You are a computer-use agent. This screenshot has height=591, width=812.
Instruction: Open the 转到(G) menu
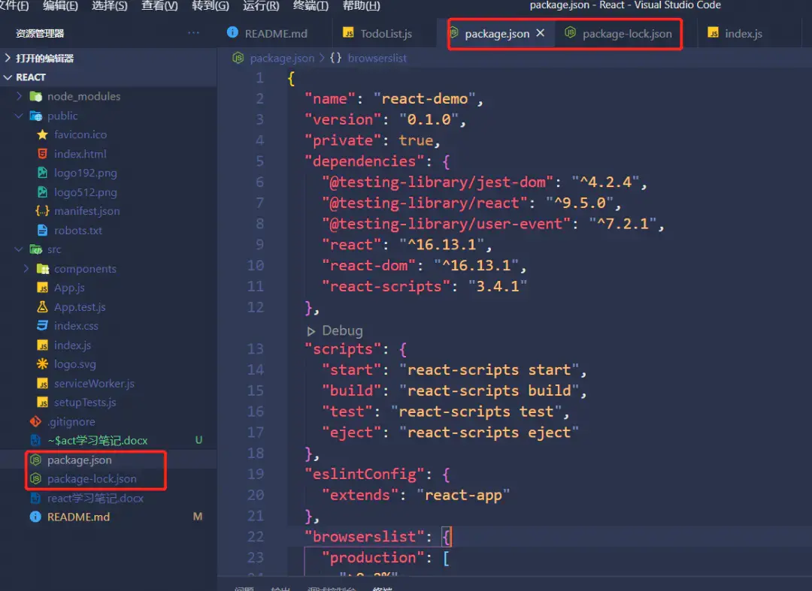pyautogui.click(x=211, y=6)
